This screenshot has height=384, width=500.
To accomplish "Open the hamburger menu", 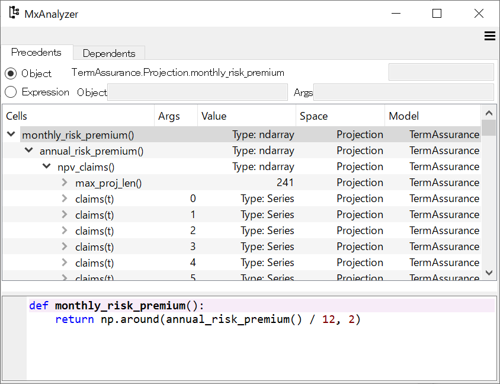I will [x=489, y=36].
